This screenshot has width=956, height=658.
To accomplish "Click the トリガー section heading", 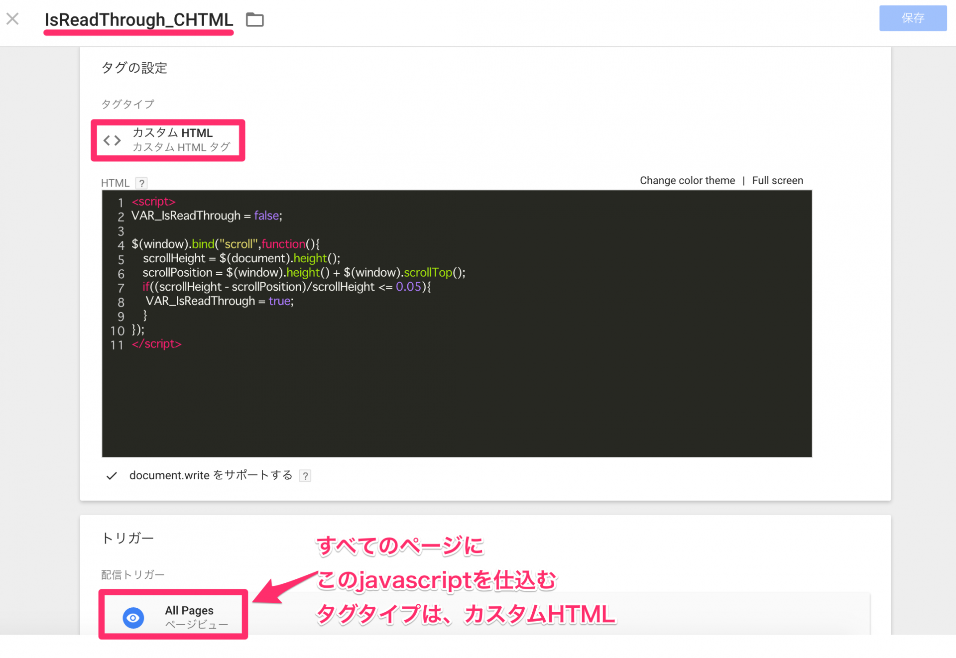I will click(x=127, y=538).
